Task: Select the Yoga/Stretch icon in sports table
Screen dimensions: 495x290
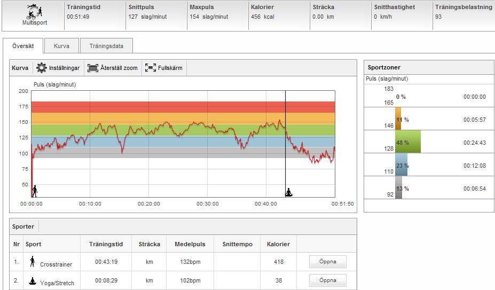Action: [x=32, y=280]
